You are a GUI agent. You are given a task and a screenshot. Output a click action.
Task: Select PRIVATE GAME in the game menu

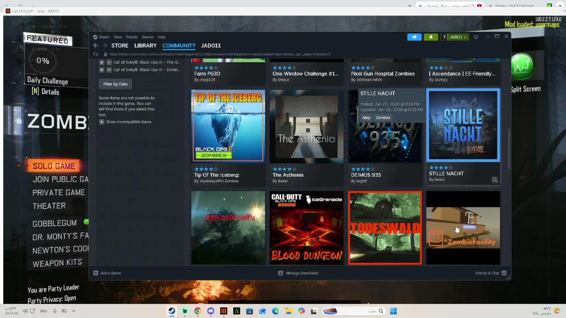click(x=58, y=193)
